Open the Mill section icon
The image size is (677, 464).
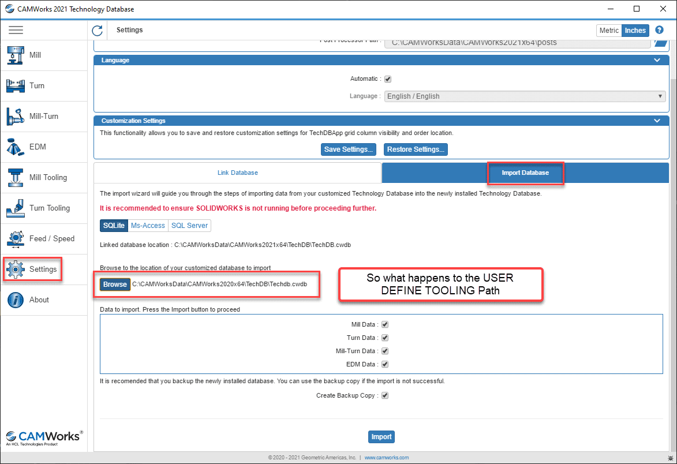pyautogui.click(x=16, y=55)
